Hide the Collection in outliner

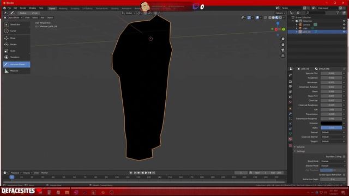coord(344,21)
